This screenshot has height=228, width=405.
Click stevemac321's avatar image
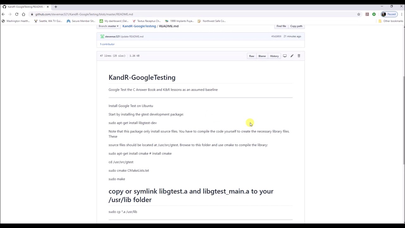102,36
